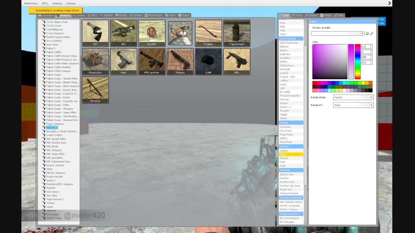
Task: Click inside the color saturation picker square
Action: pyautogui.click(x=330, y=61)
